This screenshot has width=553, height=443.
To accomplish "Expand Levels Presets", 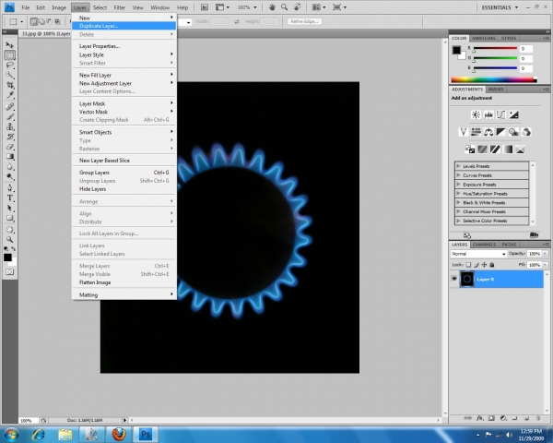I will pyautogui.click(x=492, y=166).
